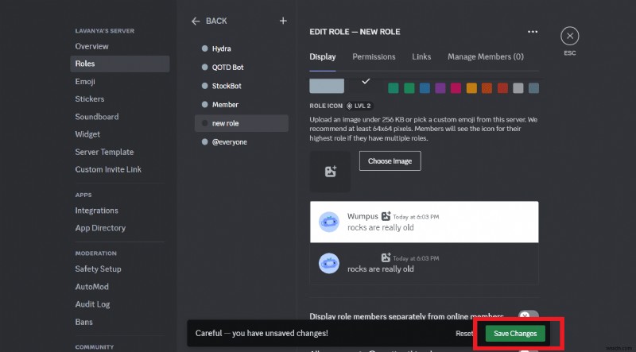The image size is (636, 352).
Task: Pick the slate blue-gray color swatch
Action: [x=533, y=88]
